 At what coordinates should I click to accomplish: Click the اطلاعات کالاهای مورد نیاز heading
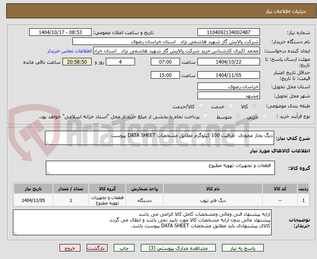[x=280, y=151]
